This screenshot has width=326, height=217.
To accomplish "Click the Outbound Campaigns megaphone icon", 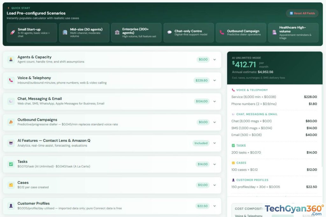I will [x=11, y=122].
